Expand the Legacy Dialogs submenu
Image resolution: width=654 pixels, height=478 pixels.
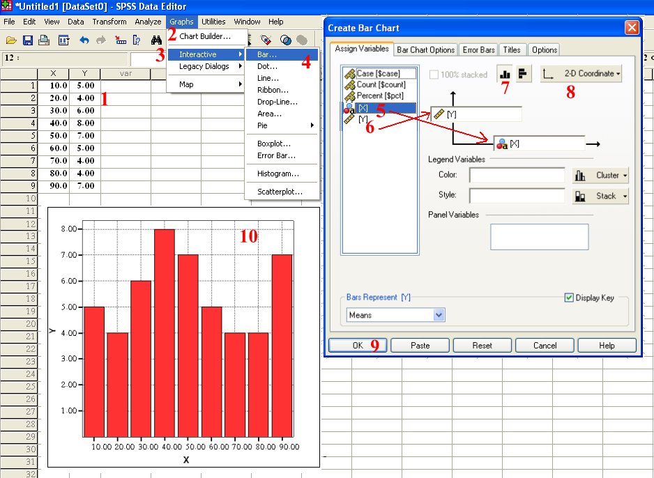[x=206, y=66]
